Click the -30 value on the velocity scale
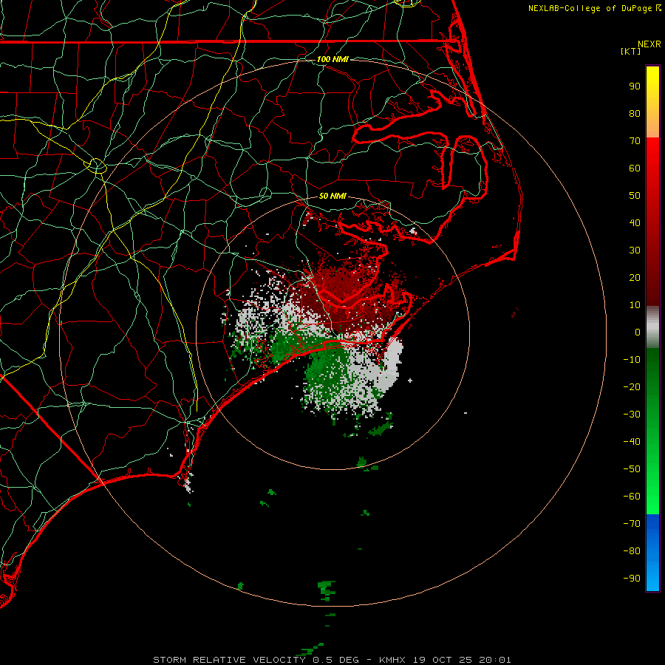This screenshot has height=665, width=665. tap(632, 415)
